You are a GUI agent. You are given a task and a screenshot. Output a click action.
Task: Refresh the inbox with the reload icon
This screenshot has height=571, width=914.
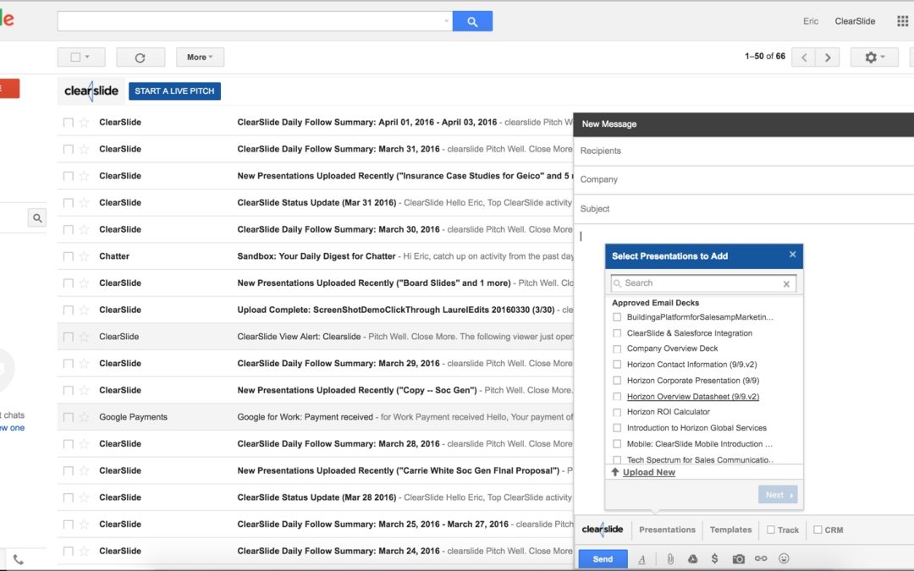tap(140, 58)
